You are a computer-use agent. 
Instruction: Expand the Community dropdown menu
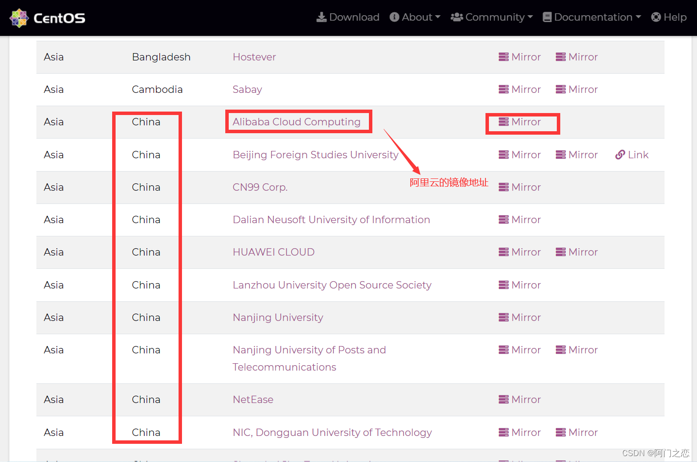491,17
